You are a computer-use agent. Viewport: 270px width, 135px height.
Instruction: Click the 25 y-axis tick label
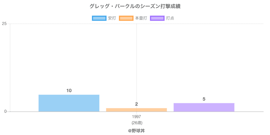(4, 24)
